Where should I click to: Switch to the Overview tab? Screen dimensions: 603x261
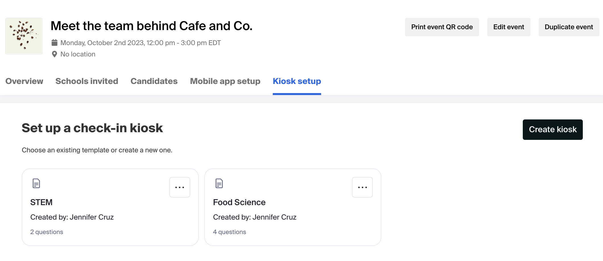[24, 81]
